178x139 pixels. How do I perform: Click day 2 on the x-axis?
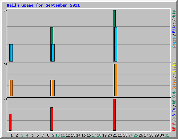point(17,135)
